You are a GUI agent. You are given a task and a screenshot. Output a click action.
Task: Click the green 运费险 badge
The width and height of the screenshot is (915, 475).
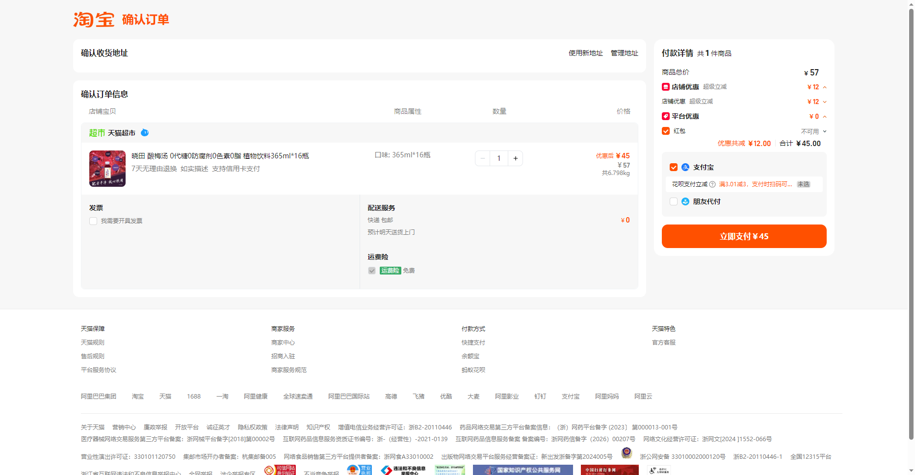point(391,271)
